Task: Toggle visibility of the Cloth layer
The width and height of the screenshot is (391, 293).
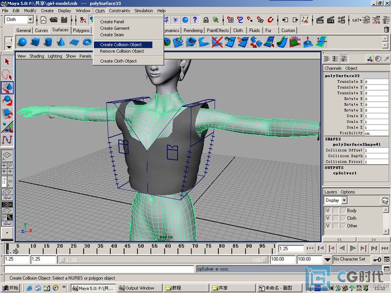Action: 328,218
